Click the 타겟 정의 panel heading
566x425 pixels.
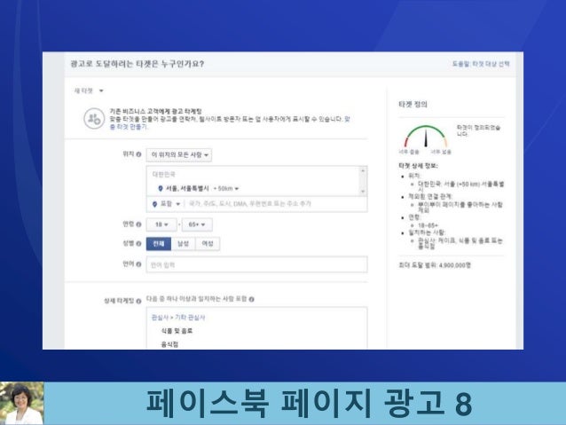pyautogui.click(x=413, y=105)
